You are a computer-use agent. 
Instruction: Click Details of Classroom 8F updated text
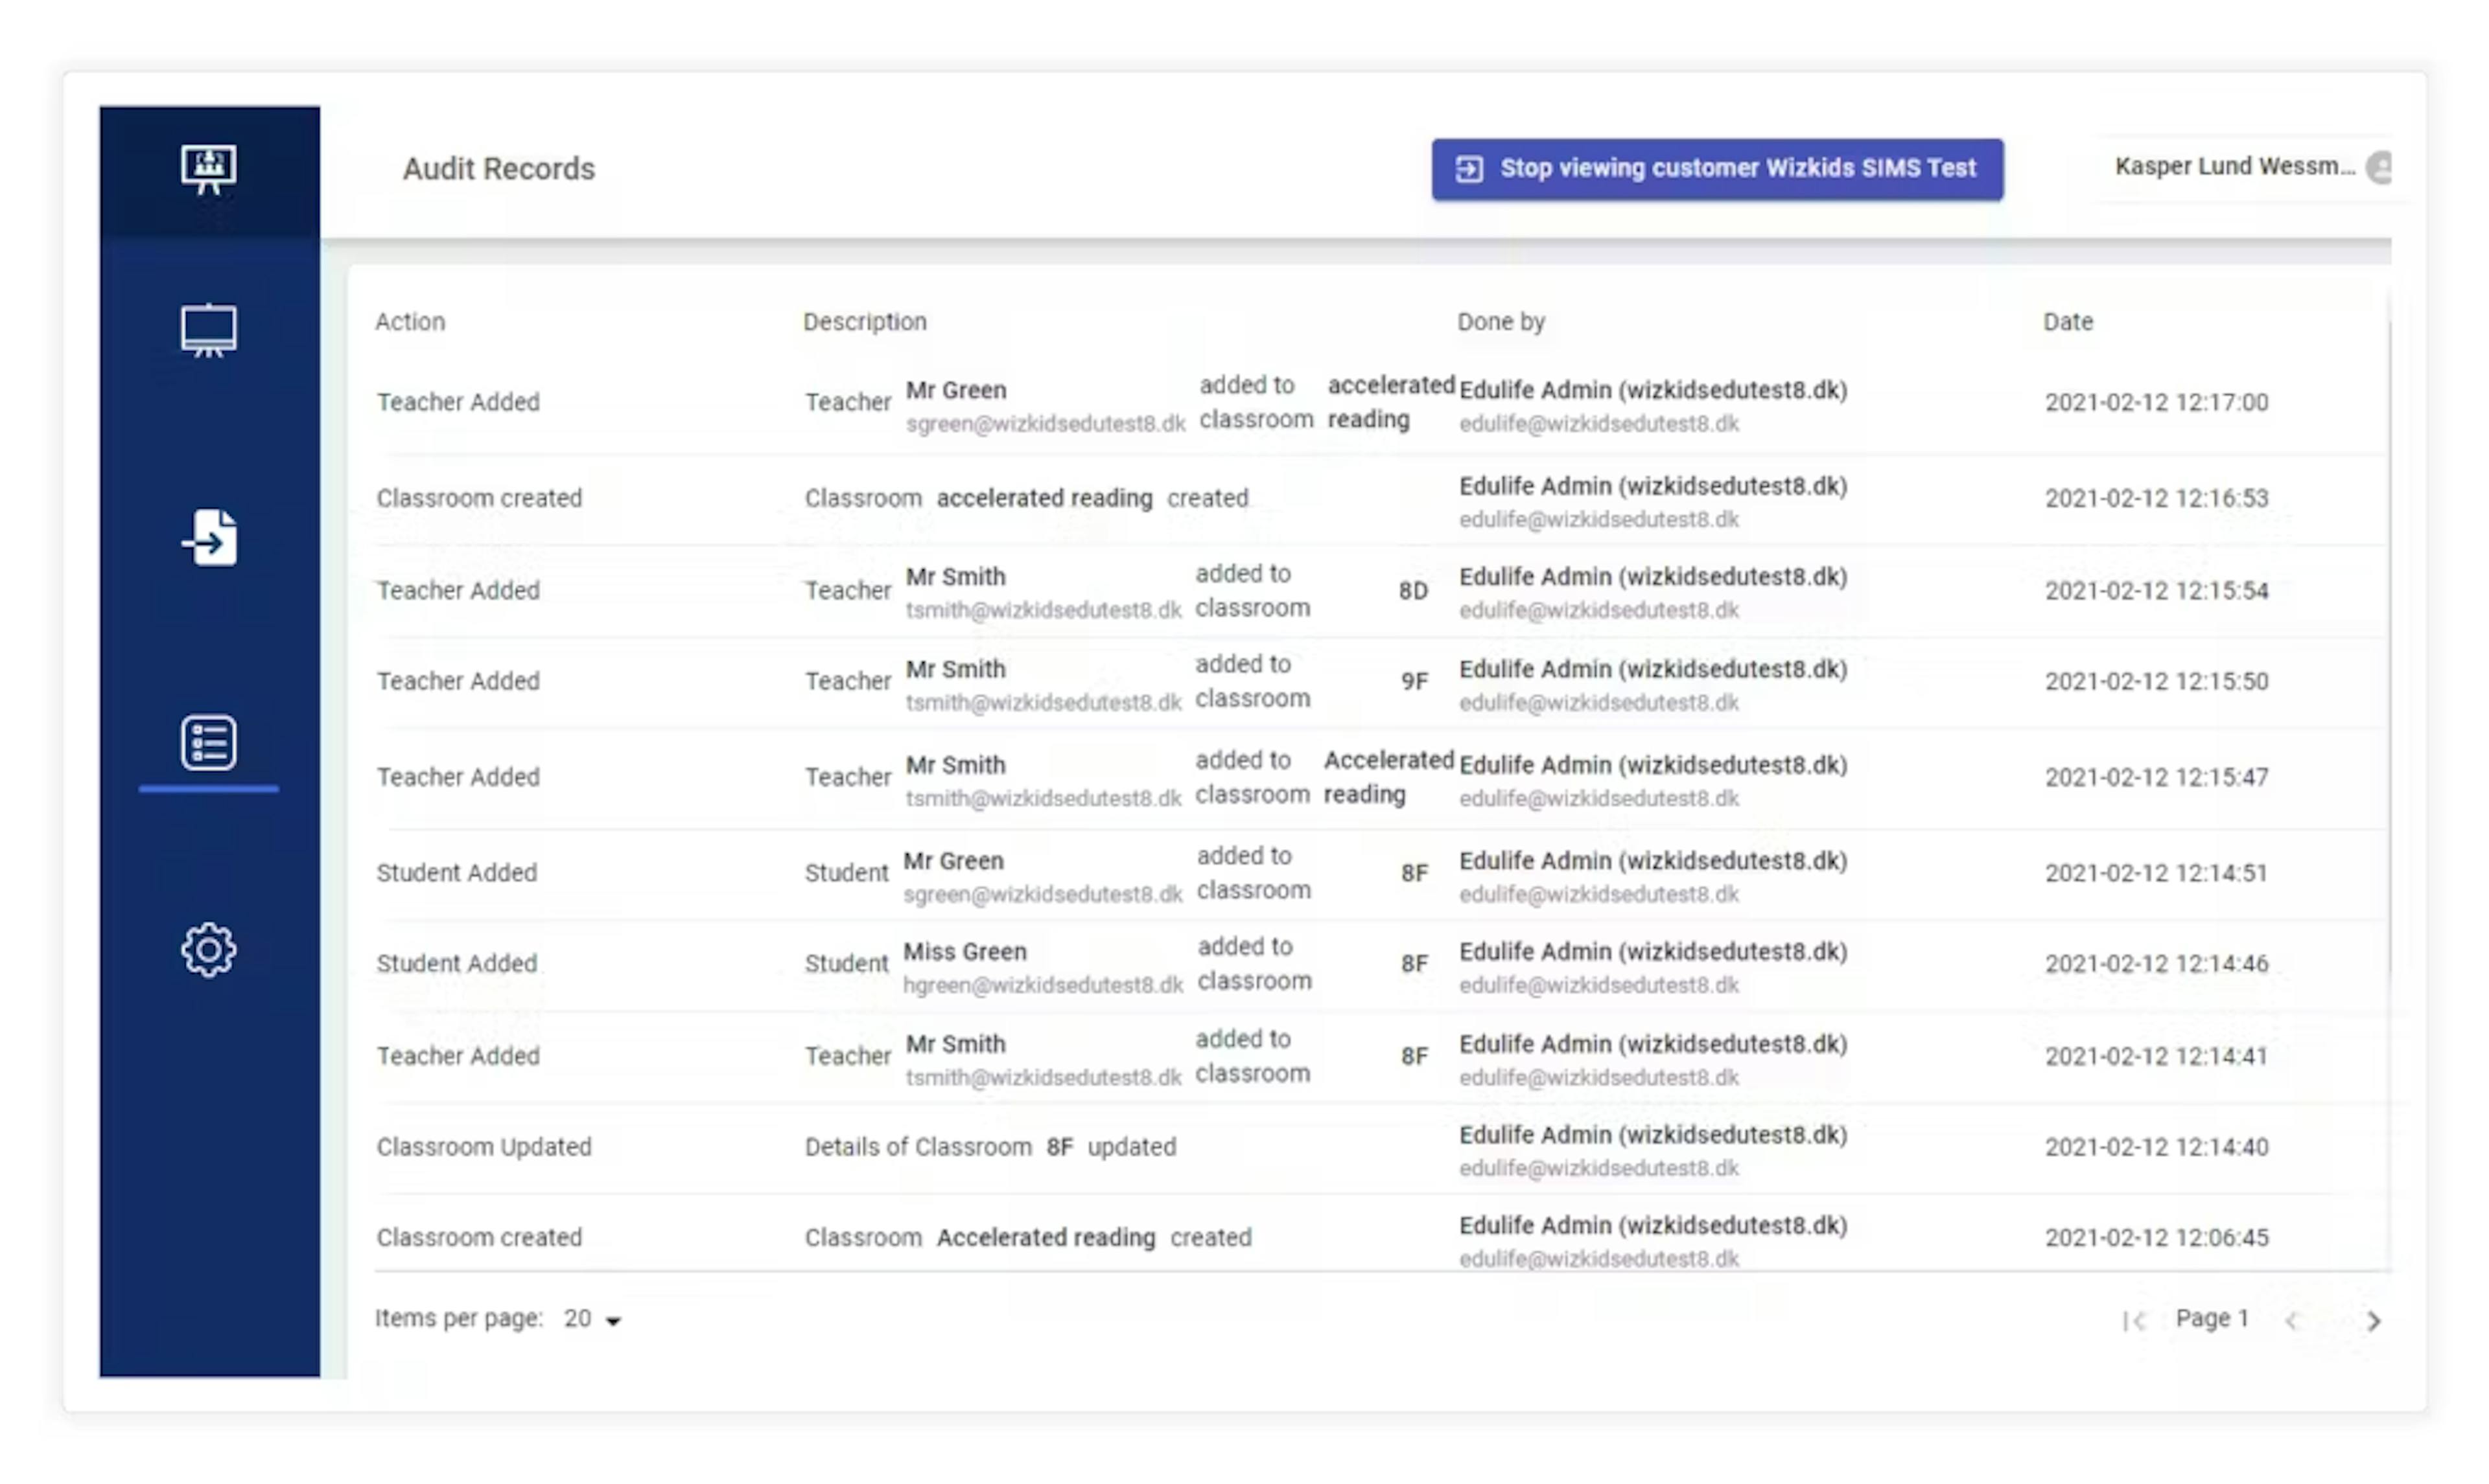point(989,1147)
